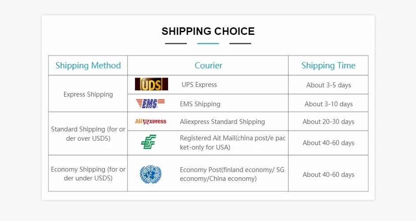The image size is (416, 221).
Task: Click the Standard Shipping over USD5 cell
Action: 88,134
